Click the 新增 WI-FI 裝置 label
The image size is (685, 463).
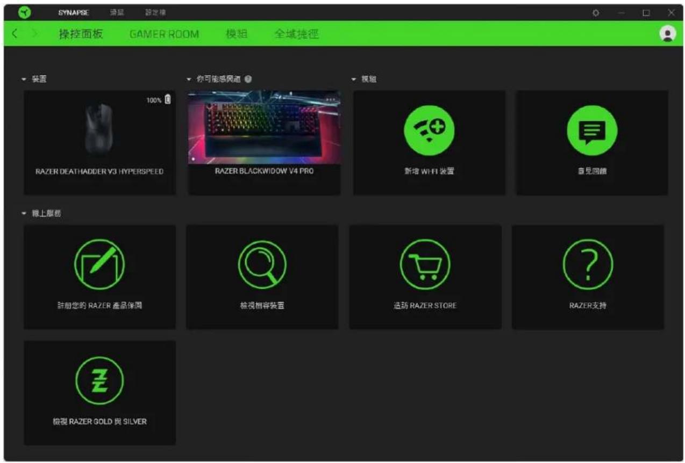[429, 171]
